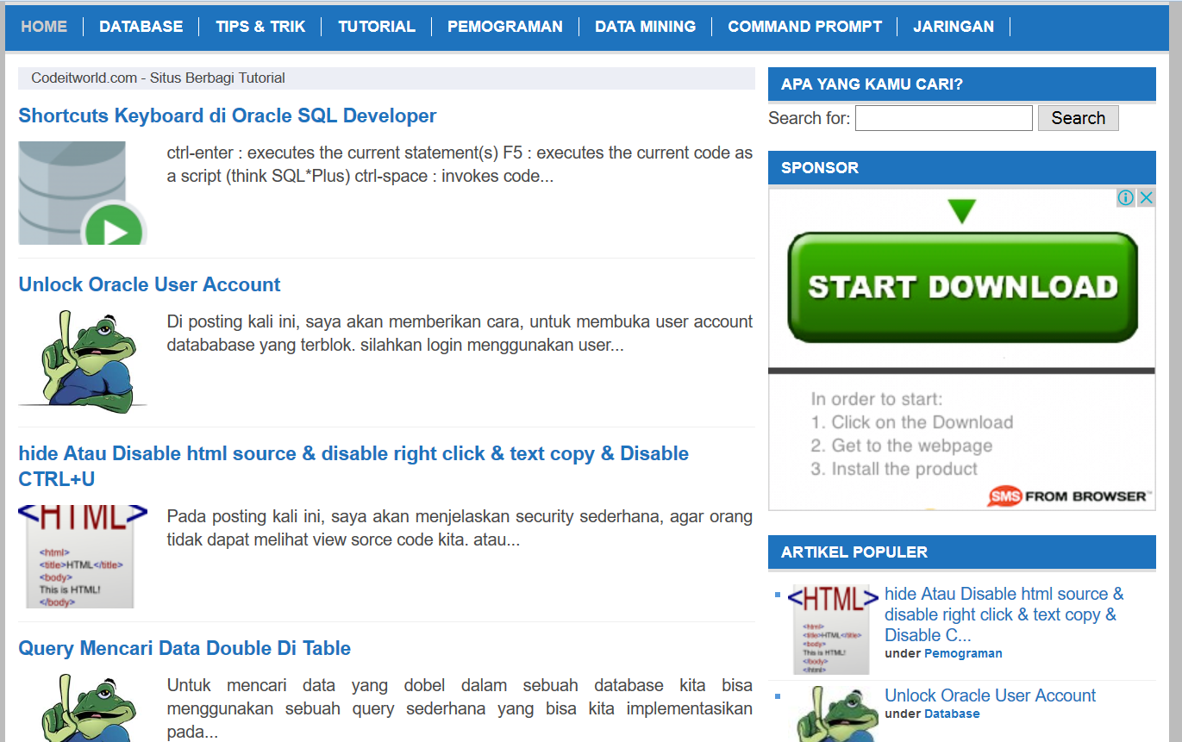Screen dimensions: 1182x742
Task: Open the TUTORIAL section from the navbar
Action: [x=377, y=27]
